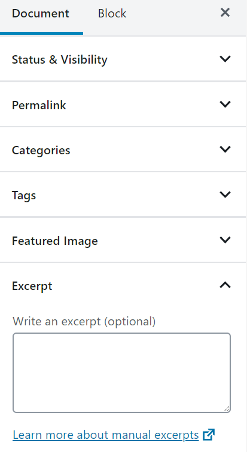Click the Write an excerpt (optional) label
The height and width of the screenshot is (452, 247).
coord(84,321)
